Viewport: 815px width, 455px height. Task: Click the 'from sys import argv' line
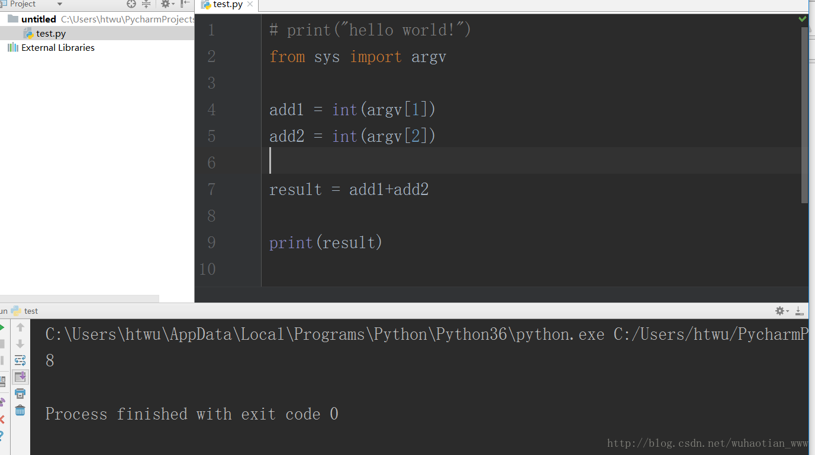pyautogui.click(x=357, y=57)
